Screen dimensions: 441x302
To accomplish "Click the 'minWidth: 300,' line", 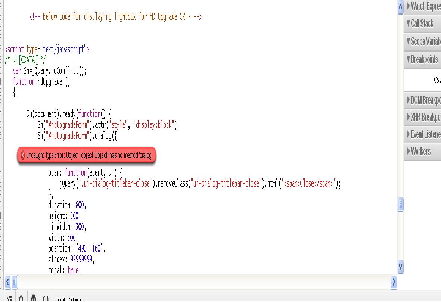I will [67, 226].
